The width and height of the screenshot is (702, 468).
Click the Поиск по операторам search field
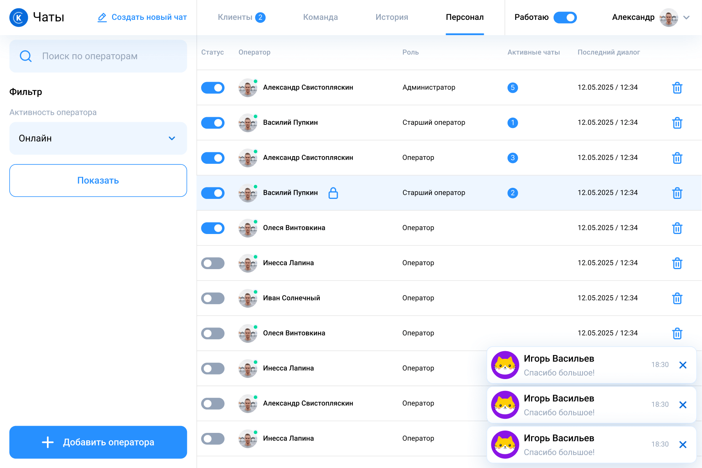(98, 56)
